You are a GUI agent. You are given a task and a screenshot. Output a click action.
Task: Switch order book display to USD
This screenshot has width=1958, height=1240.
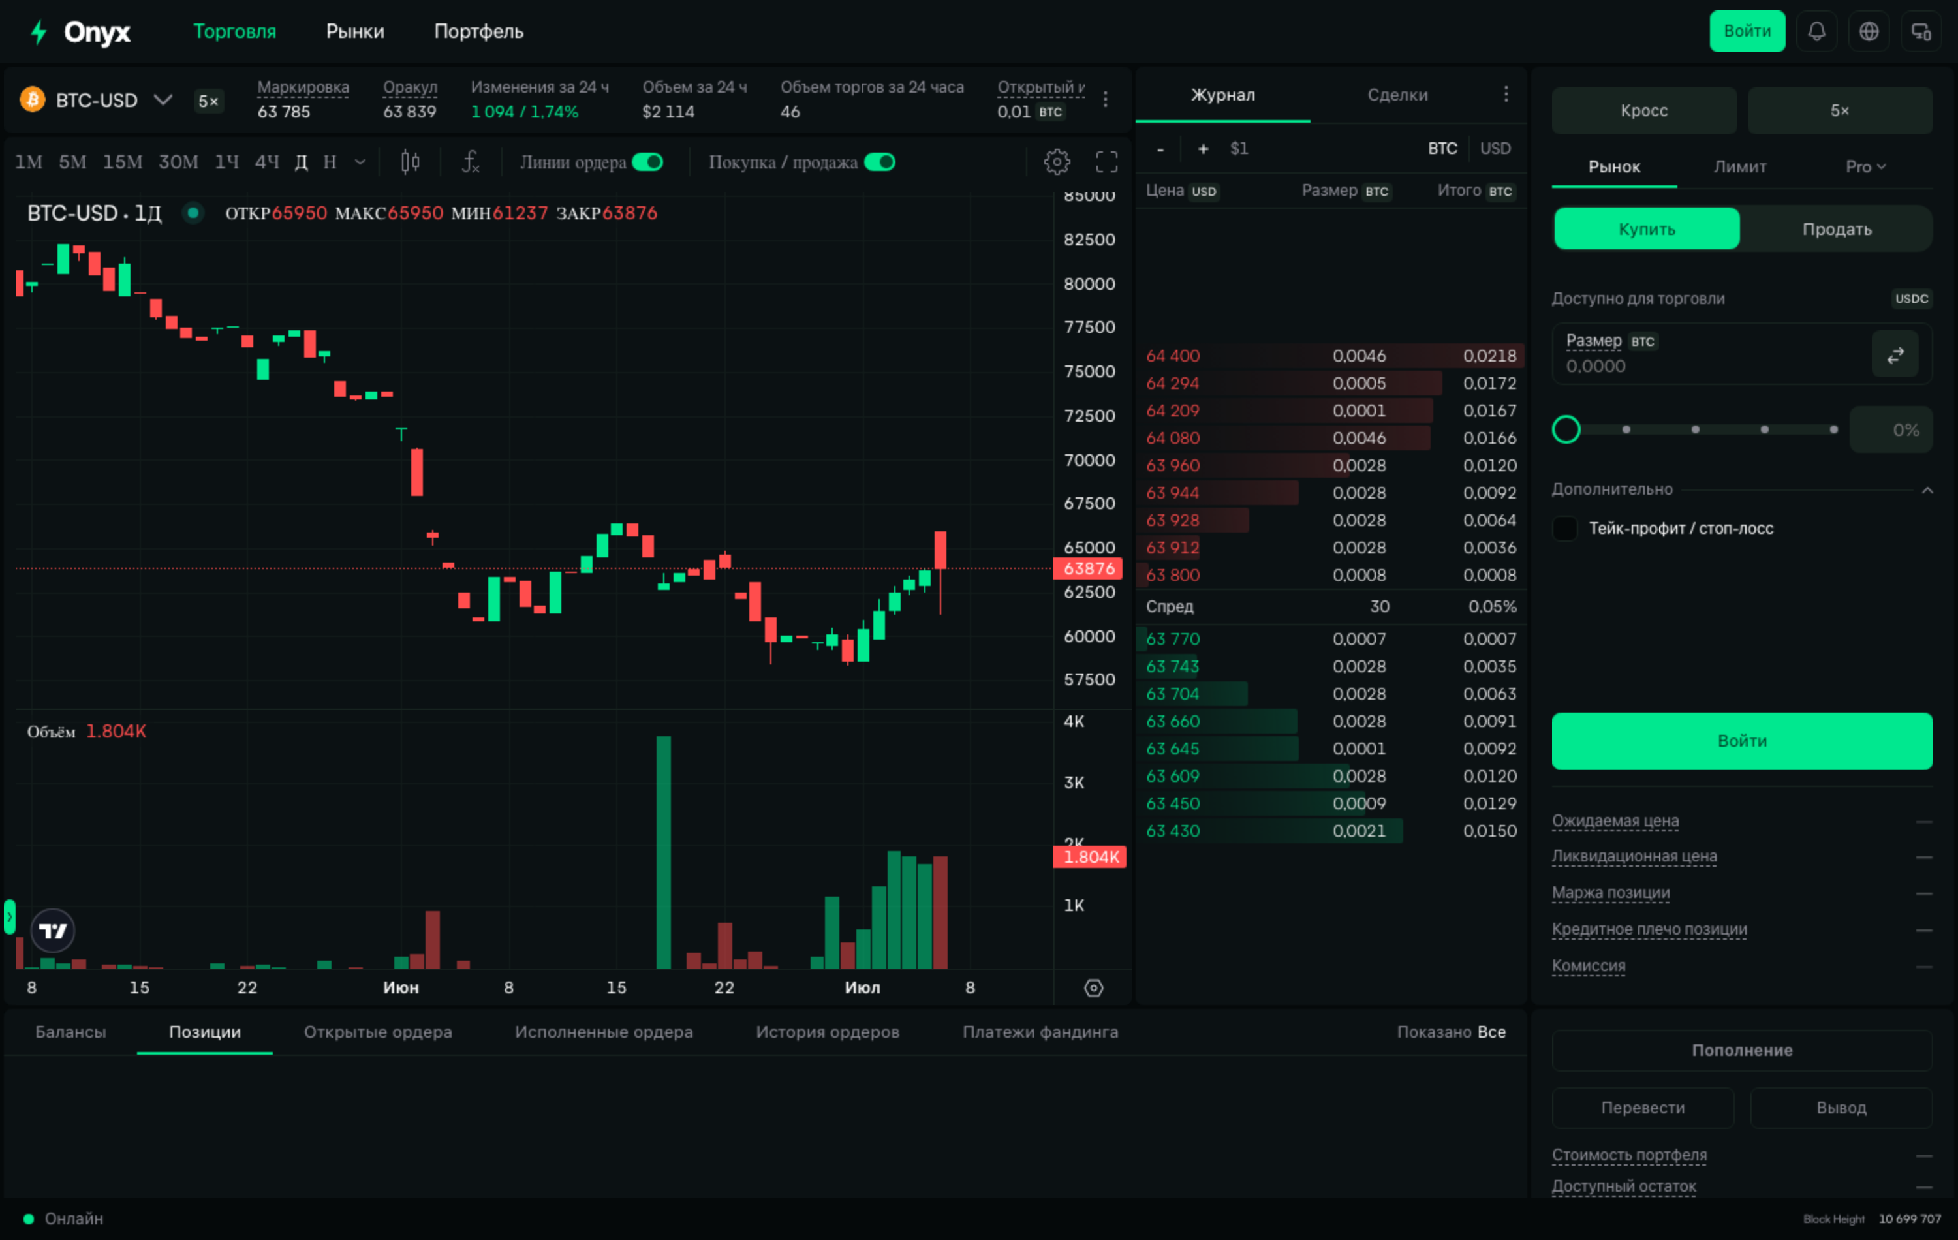point(1495,149)
